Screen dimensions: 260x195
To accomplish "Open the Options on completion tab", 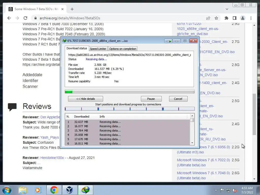I will [123, 49].
